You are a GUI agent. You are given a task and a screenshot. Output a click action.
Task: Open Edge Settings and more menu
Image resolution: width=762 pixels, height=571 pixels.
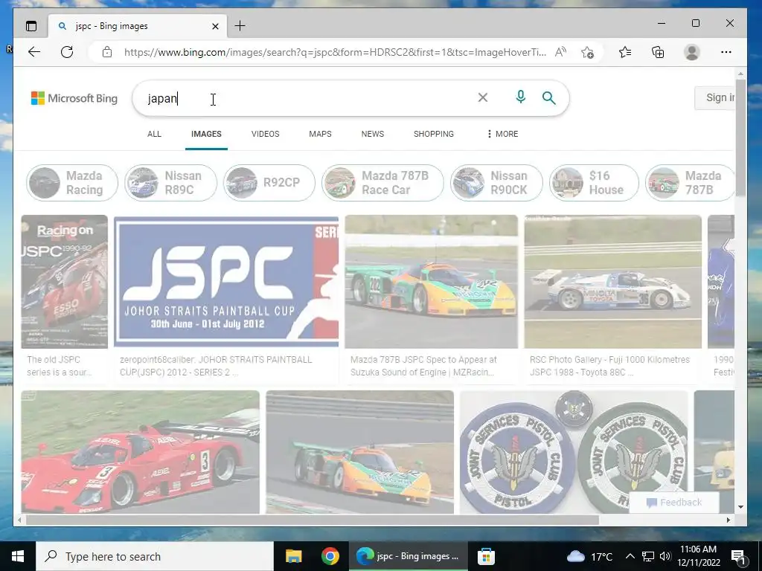point(726,52)
